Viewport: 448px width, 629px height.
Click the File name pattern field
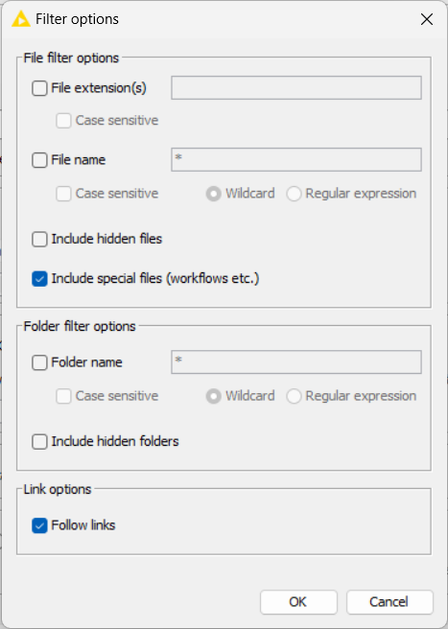[x=296, y=160]
